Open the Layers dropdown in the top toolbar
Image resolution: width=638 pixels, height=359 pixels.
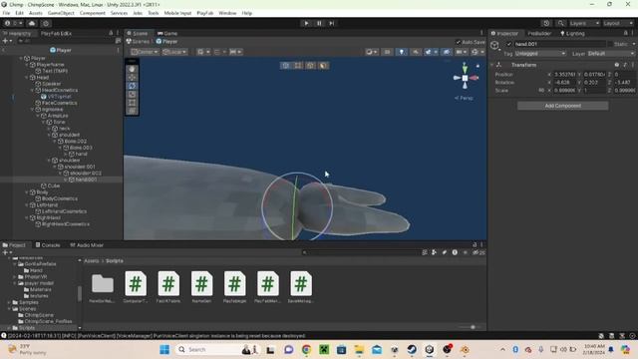584,23
